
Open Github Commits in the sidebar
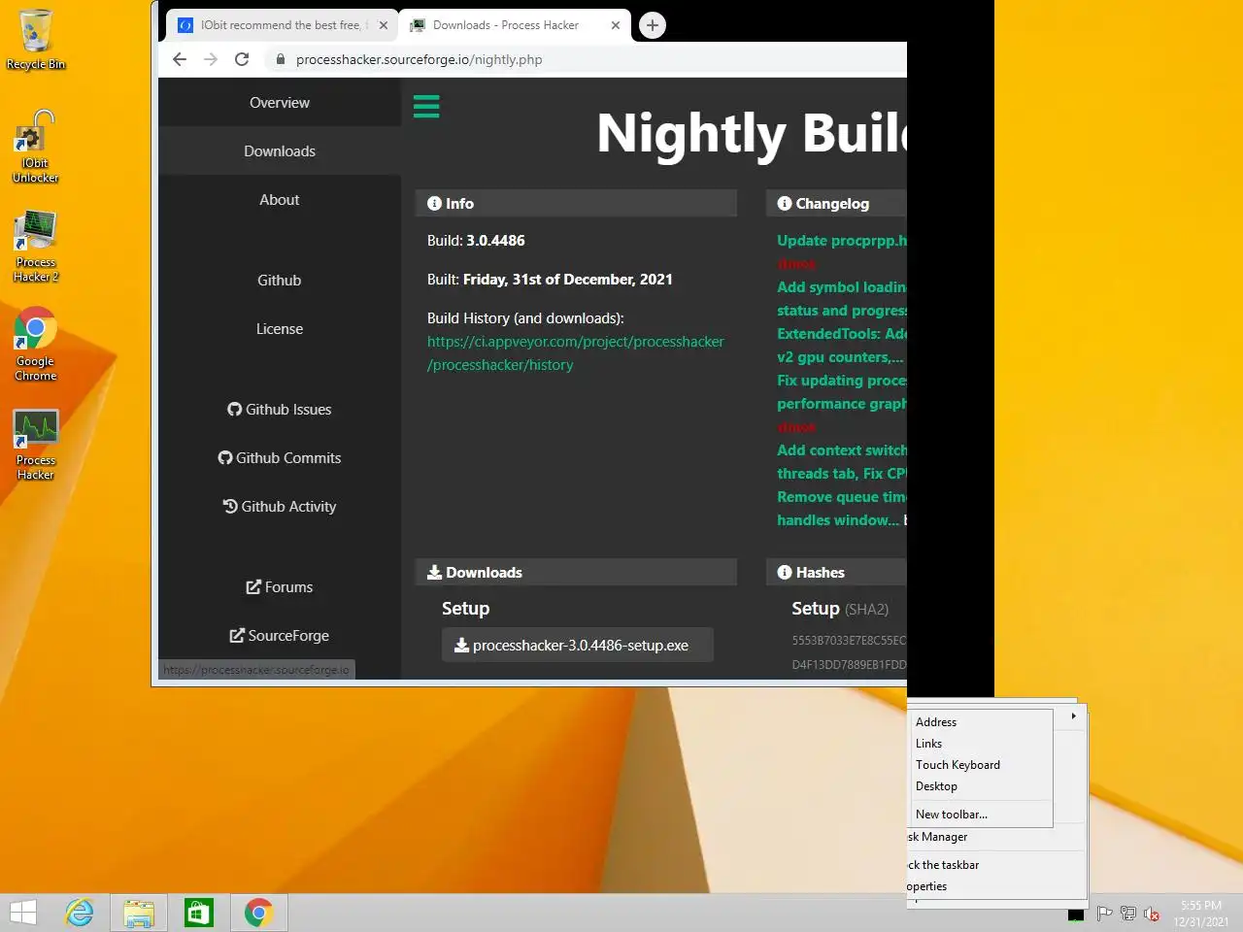tap(280, 457)
